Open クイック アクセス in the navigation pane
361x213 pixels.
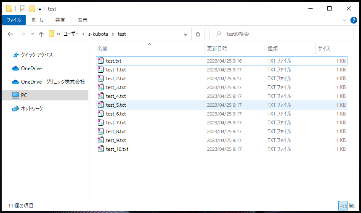[x=37, y=55]
